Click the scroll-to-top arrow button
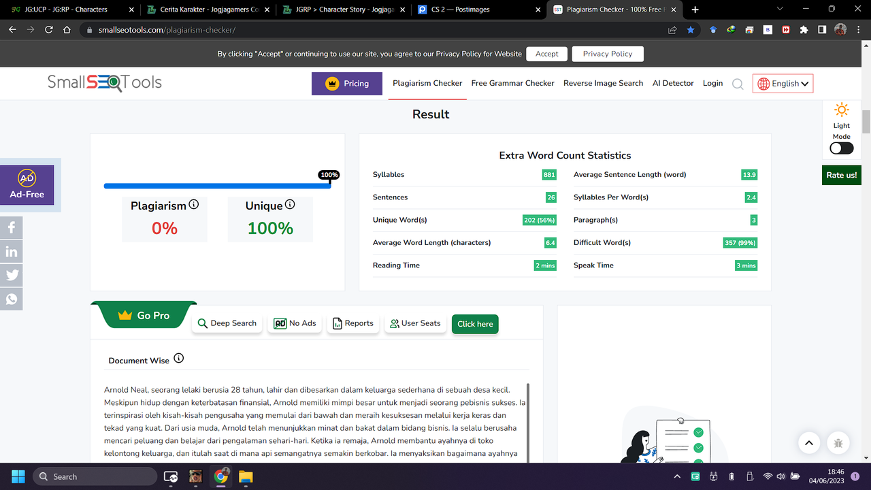The width and height of the screenshot is (871, 490). tap(808, 442)
